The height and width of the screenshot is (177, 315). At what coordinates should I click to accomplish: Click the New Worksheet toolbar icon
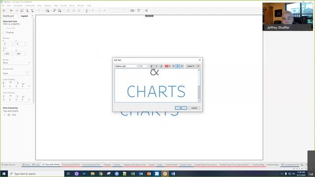point(47,10)
